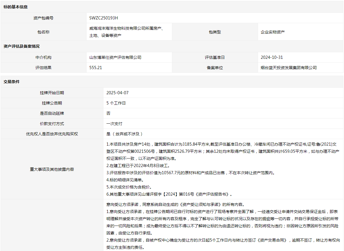Click the 包类型 label cell
The height and width of the screenshot is (251, 344).
coord(215,32)
